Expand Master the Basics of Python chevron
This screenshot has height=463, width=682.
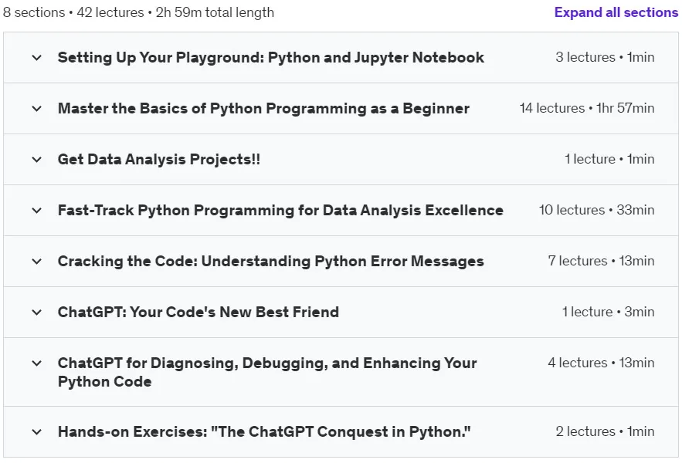click(x=37, y=108)
